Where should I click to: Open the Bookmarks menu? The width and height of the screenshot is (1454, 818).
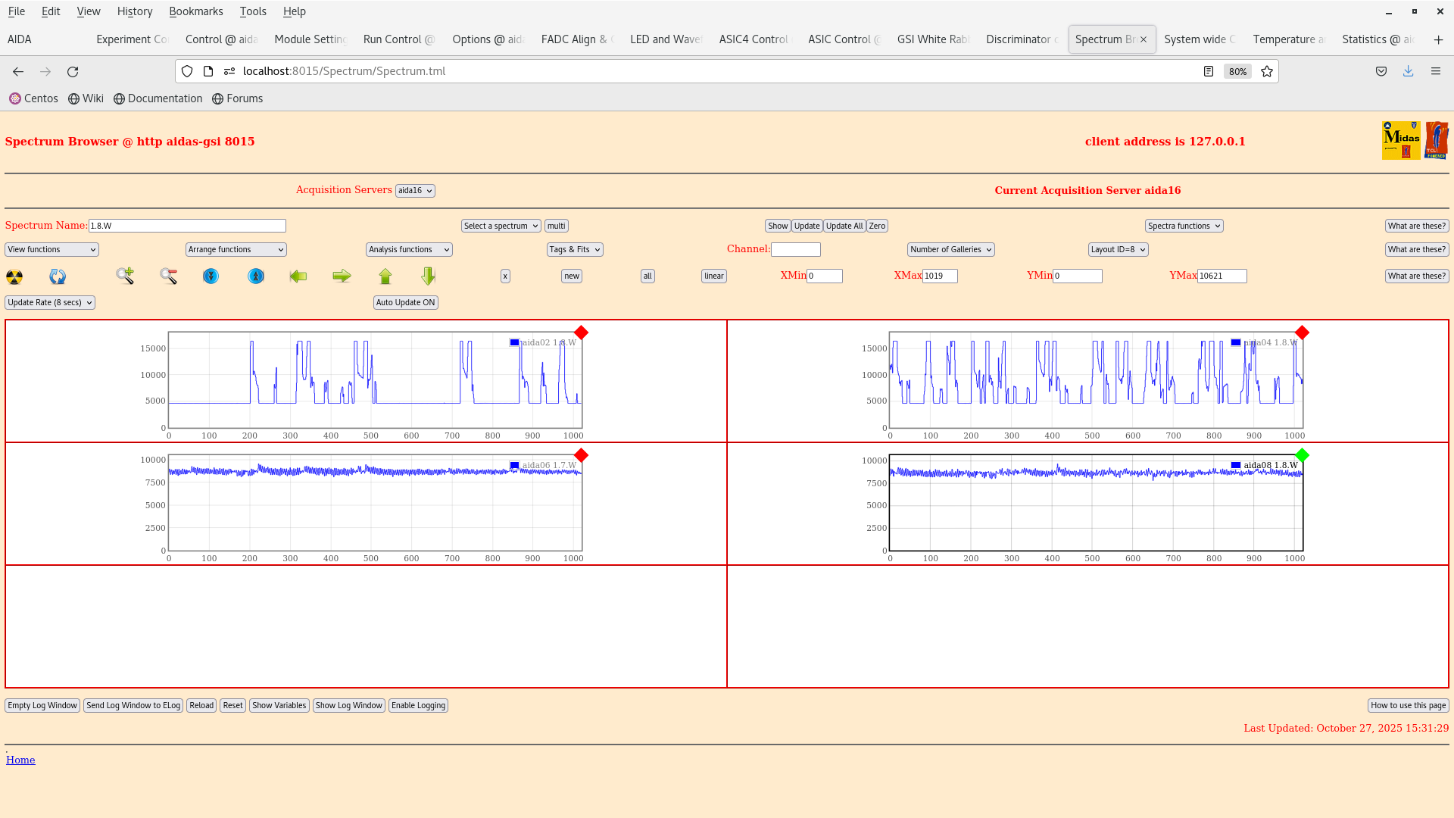(196, 11)
